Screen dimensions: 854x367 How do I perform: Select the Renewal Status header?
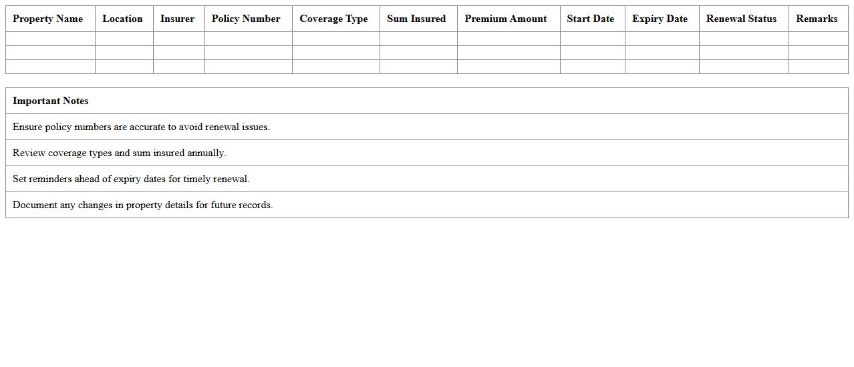tap(744, 19)
